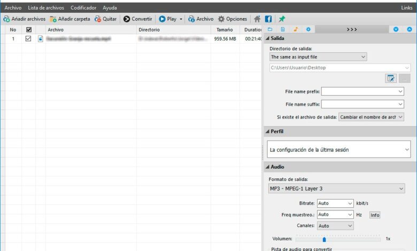Sort list by Directorio column header
Image resolution: width=417 pixels, height=251 pixels.
174,30
